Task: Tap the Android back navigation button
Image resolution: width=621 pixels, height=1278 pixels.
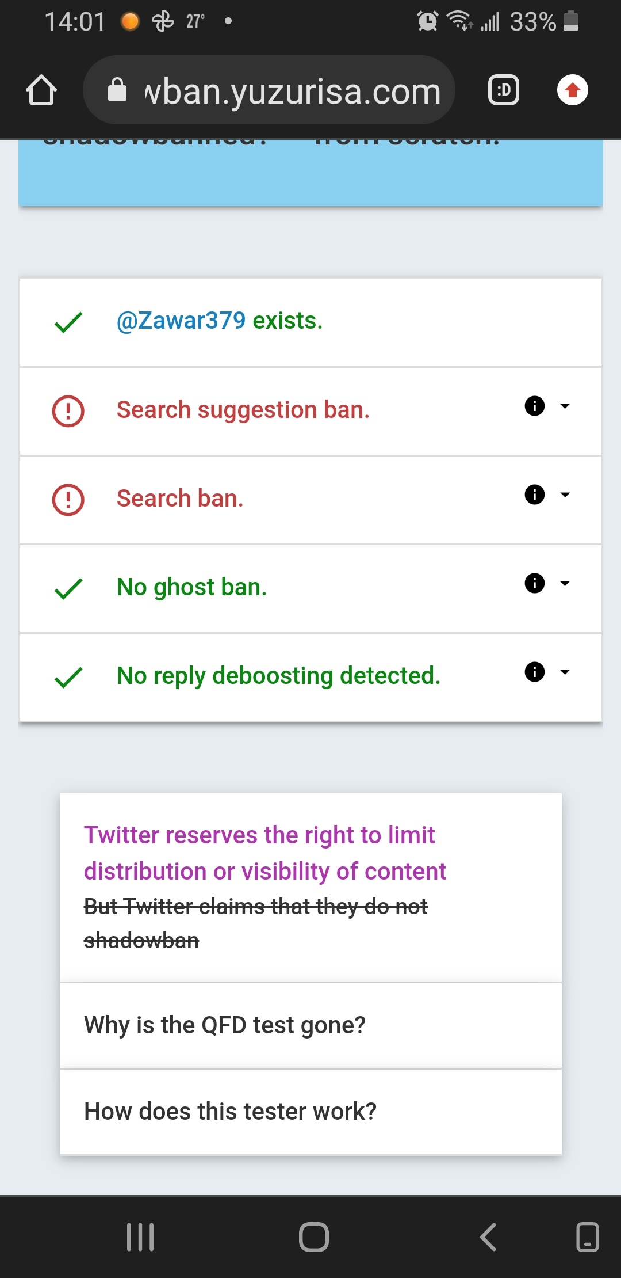Action: [488, 1237]
